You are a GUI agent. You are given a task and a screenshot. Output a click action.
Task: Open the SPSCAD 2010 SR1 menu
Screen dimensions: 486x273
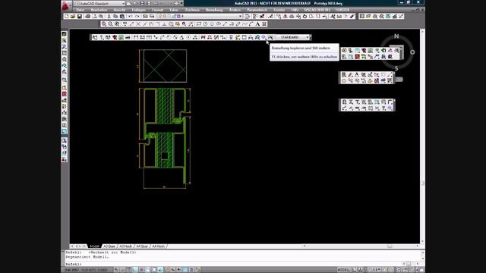click(x=317, y=10)
